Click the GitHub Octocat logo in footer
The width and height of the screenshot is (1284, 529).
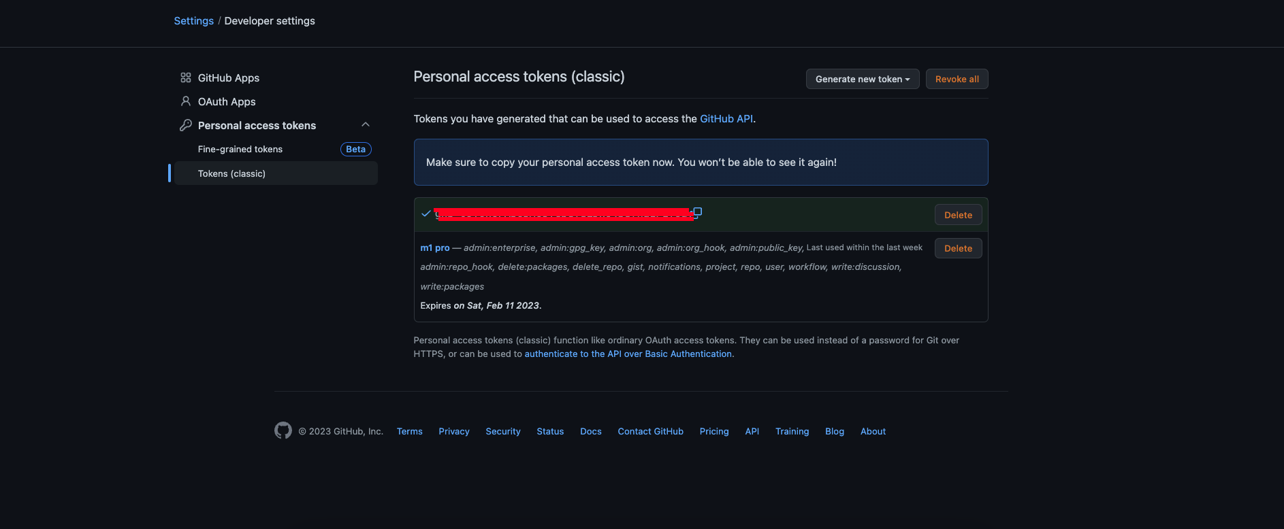point(283,430)
